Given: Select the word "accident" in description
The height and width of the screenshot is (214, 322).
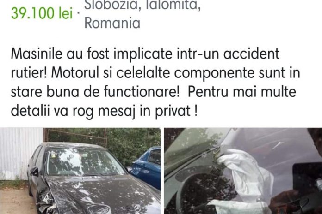Looking at the screenshot, I should pos(251,54).
